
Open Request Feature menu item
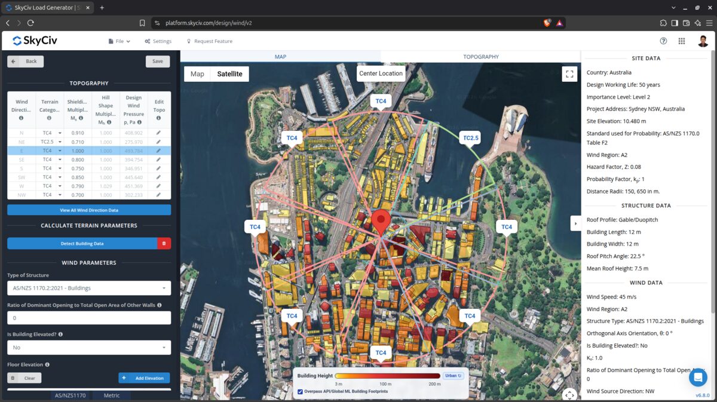pos(209,41)
